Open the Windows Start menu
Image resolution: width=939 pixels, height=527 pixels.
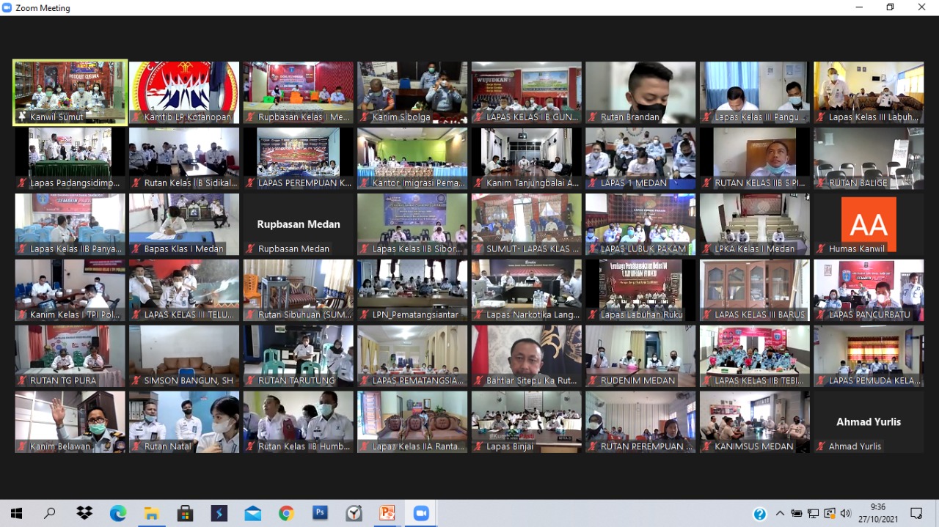[x=16, y=513]
